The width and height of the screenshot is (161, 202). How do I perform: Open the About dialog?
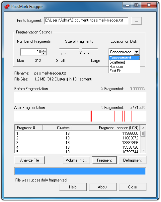103,187
